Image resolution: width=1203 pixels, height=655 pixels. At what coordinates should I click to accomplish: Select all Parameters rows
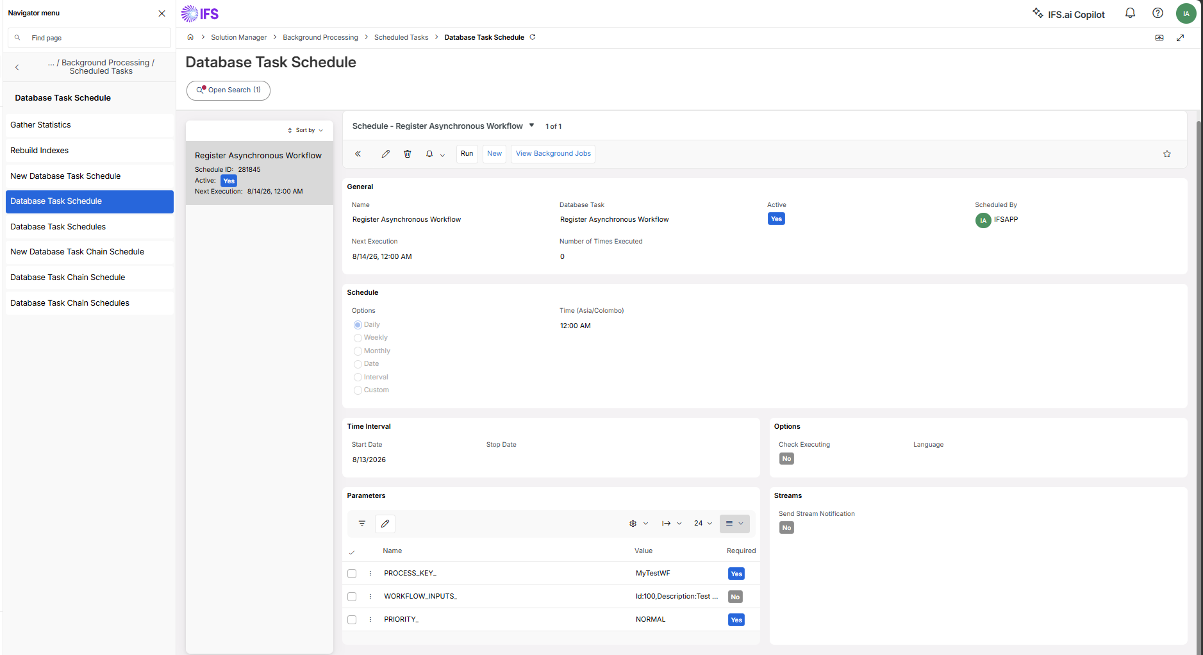coord(352,552)
